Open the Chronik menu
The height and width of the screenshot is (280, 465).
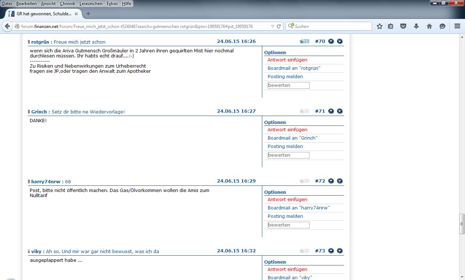click(x=68, y=4)
